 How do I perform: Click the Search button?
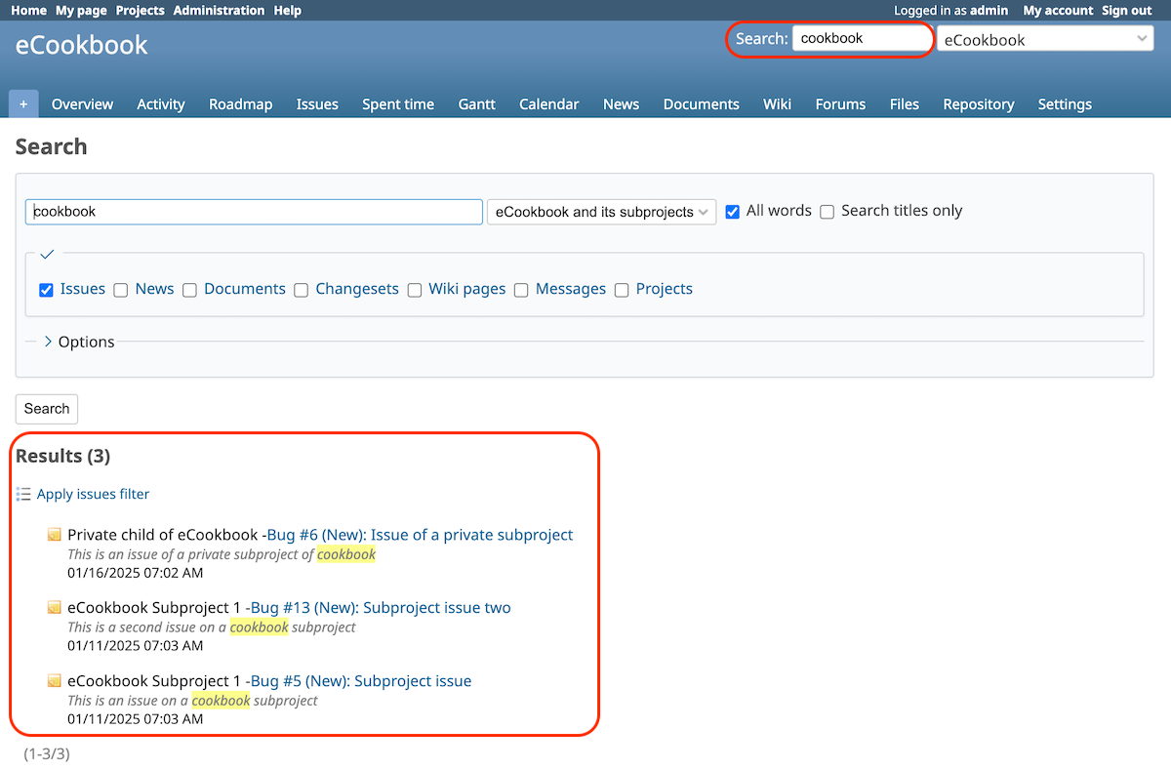pyautogui.click(x=46, y=408)
